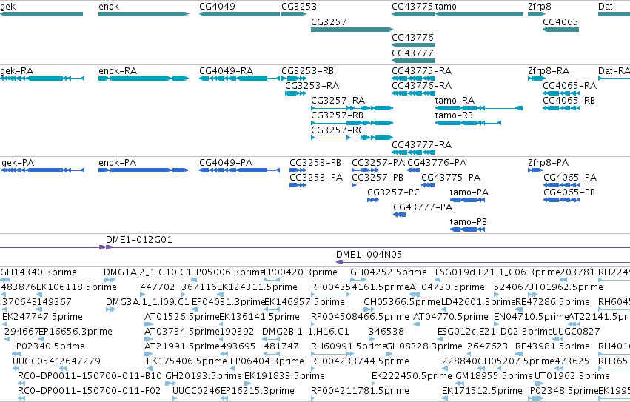
Task: Select the DMG2B.1_1.H16.C1 EST label
Action: 305,332
